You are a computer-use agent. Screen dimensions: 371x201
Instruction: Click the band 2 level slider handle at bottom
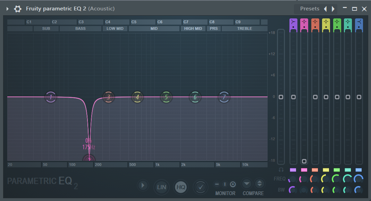point(304,161)
